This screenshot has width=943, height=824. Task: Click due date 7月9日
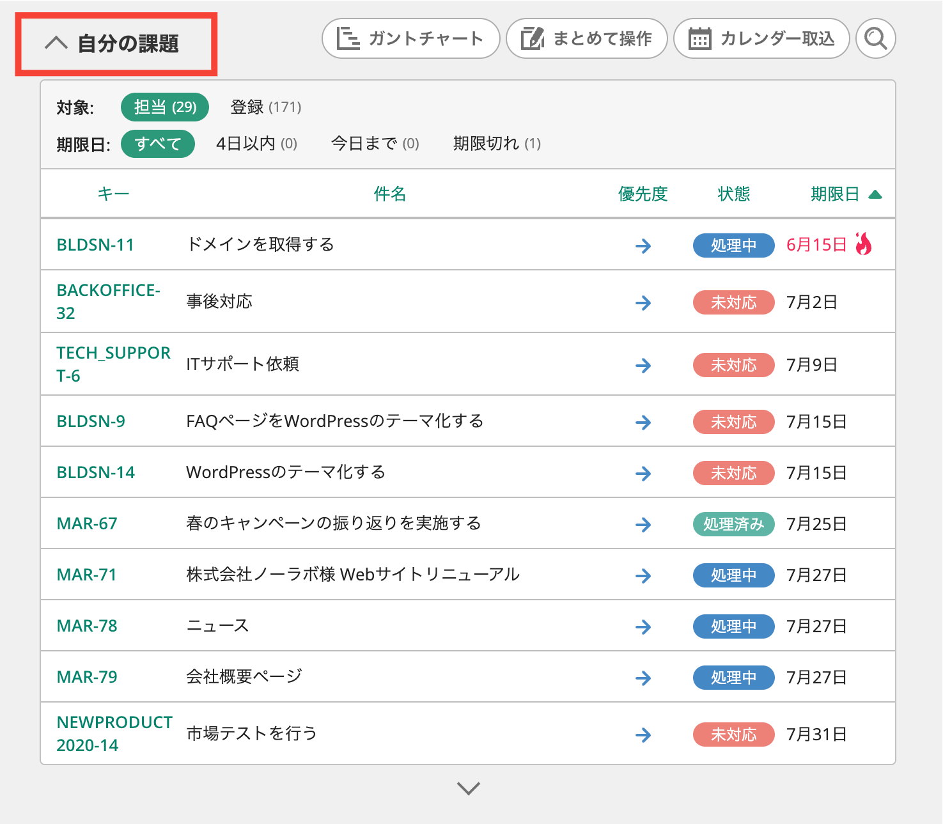pyautogui.click(x=812, y=364)
